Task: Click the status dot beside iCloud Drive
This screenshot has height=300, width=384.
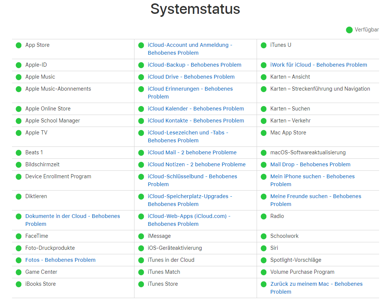Action: [141, 77]
